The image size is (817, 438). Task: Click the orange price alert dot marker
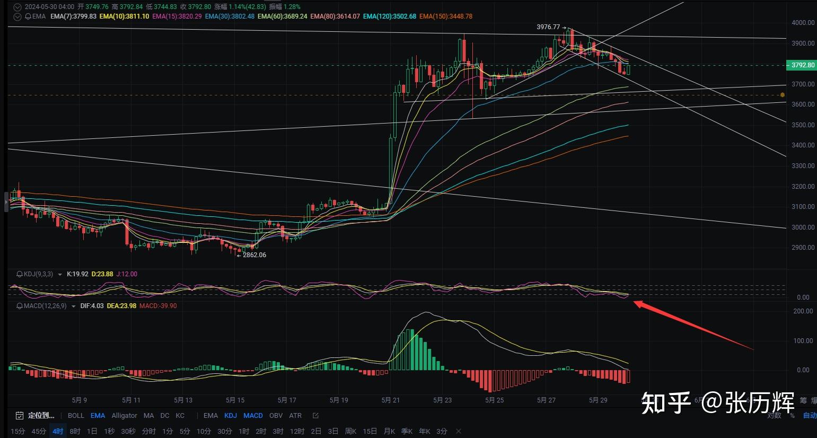pos(783,95)
